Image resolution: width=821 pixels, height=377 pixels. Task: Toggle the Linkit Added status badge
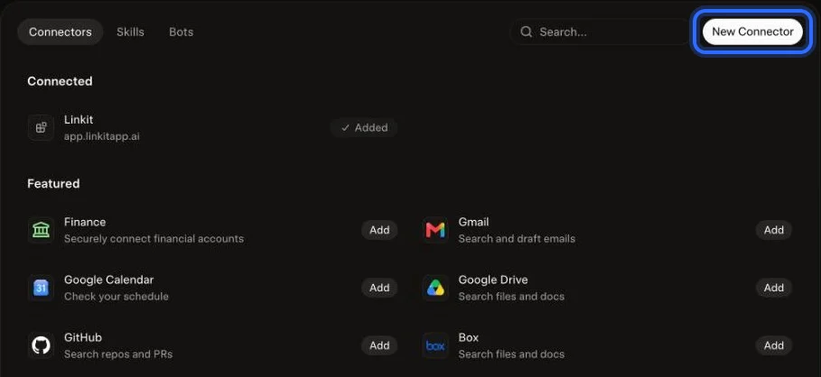pyautogui.click(x=364, y=127)
